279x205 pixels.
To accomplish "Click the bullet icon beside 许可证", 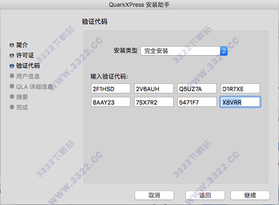I will [x=12, y=55].
